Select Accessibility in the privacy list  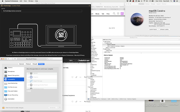point(14,79)
